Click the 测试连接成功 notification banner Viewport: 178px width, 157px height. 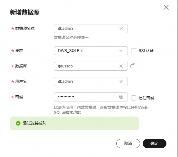tap(75, 123)
